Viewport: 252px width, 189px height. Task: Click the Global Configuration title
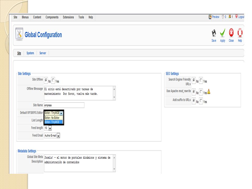tap(43, 35)
